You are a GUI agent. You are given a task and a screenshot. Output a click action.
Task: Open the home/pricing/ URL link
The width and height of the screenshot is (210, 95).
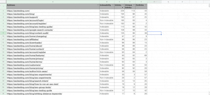click(25, 68)
